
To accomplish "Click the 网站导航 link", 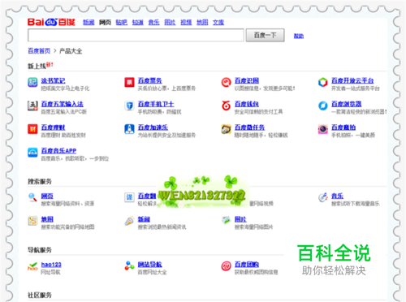I will click(150, 265).
